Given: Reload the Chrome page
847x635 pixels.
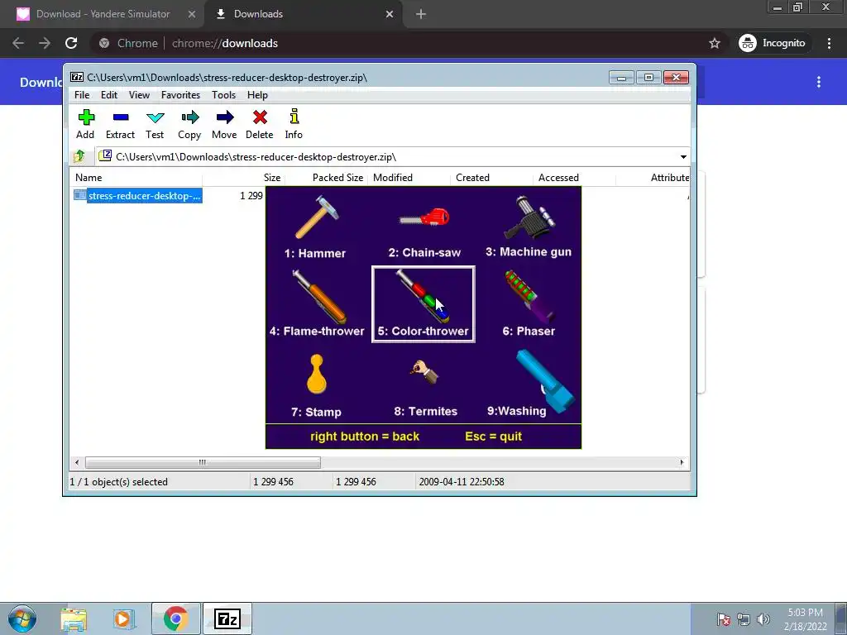Looking at the screenshot, I should (x=71, y=43).
